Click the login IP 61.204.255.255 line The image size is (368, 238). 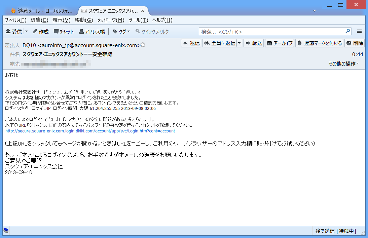click(x=80, y=108)
